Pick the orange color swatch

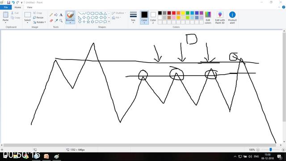[x=178, y=13]
